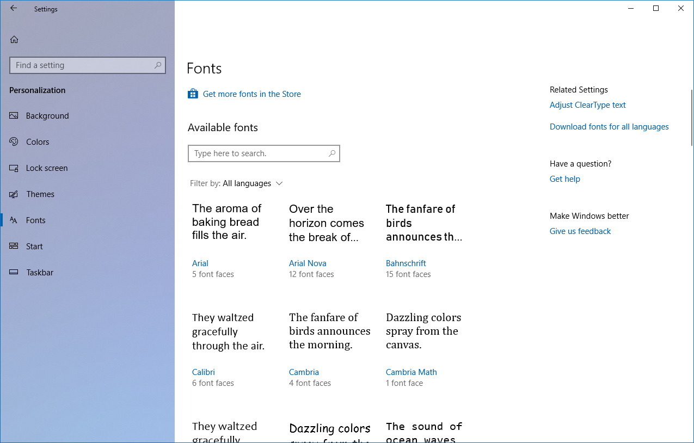
Task: Get more fonts in the Store
Action: pyautogui.click(x=251, y=94)
